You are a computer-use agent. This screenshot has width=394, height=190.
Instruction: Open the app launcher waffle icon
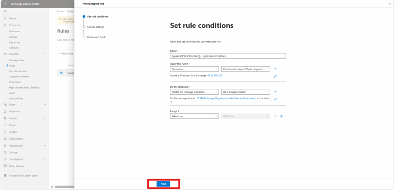[5, 4]
